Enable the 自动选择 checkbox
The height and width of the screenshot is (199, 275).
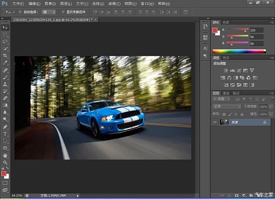tap(20, 12)
